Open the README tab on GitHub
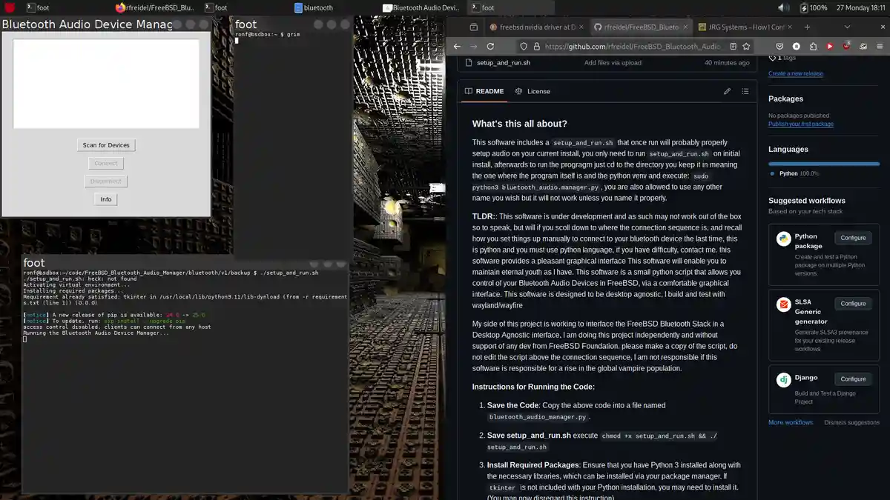 [x=484, y=91]
